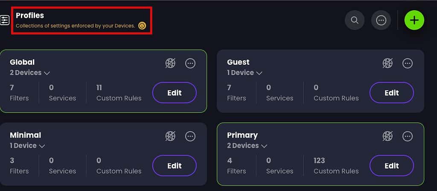Viewport: 437px width, 191px height.
Task: Expand Guest's 1 Device dropdown
Action: 245,73
